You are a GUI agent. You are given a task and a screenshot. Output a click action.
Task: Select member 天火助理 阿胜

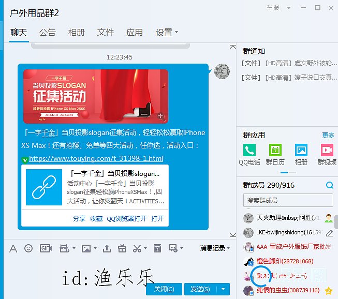[x=288, y=218]
